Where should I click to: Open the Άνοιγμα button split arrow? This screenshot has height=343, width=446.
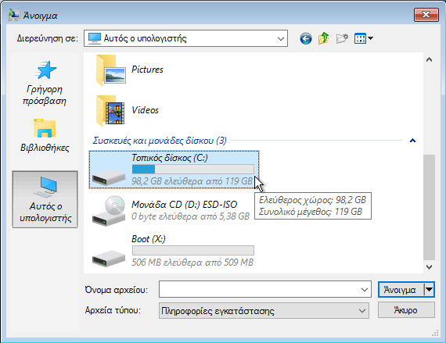(429, 290)
